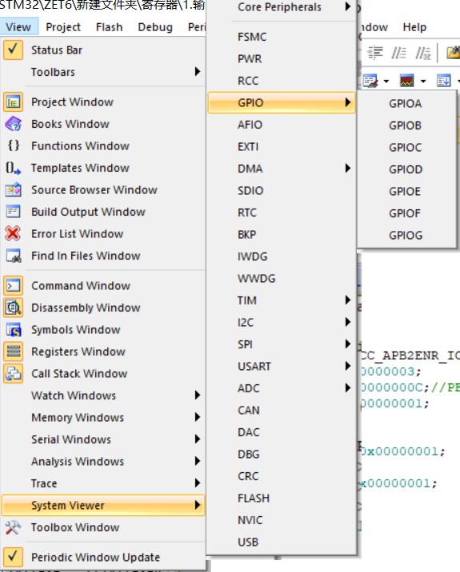This screenshot has width=460, height=572.
Task: Select FSMC peripheral entry
Action: [x=282, y=37]
